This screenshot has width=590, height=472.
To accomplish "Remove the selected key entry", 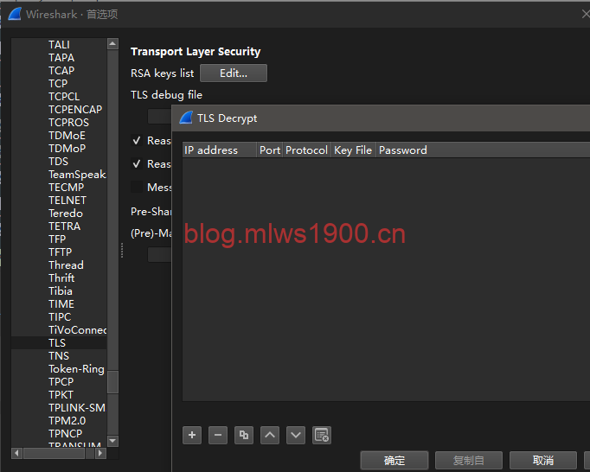I will point(218,435).
